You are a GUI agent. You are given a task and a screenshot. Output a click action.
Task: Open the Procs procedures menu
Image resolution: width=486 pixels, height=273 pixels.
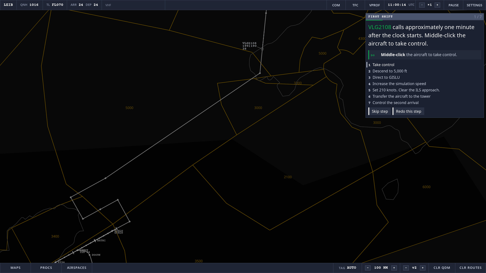pos(46,268)
